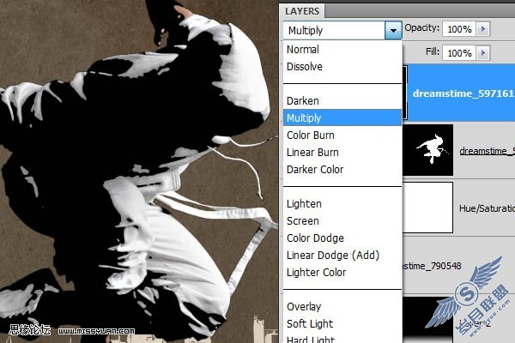Click the Fill value field
This screenshot has width=515, height=343.
[459, 53]
